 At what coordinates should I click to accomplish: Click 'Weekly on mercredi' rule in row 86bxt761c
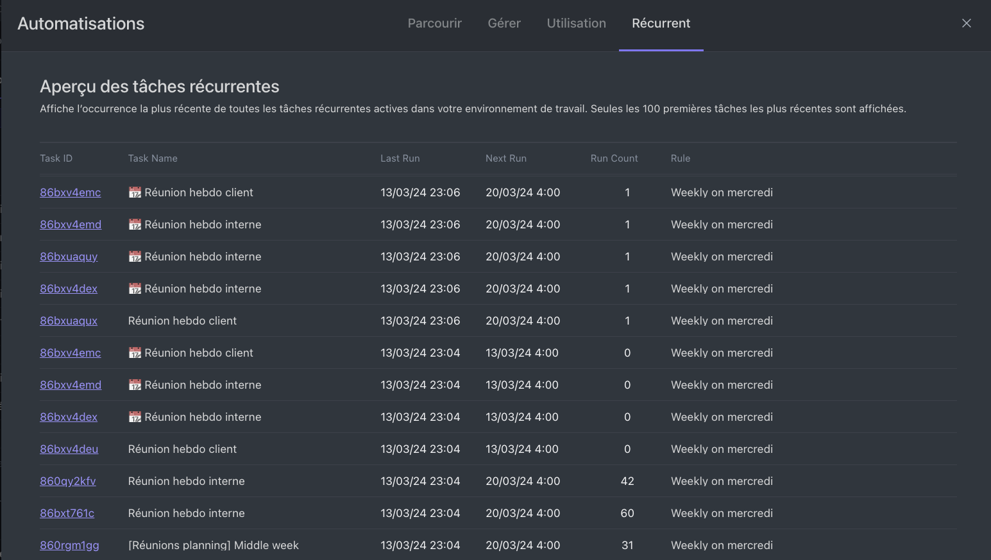point(722,513)
